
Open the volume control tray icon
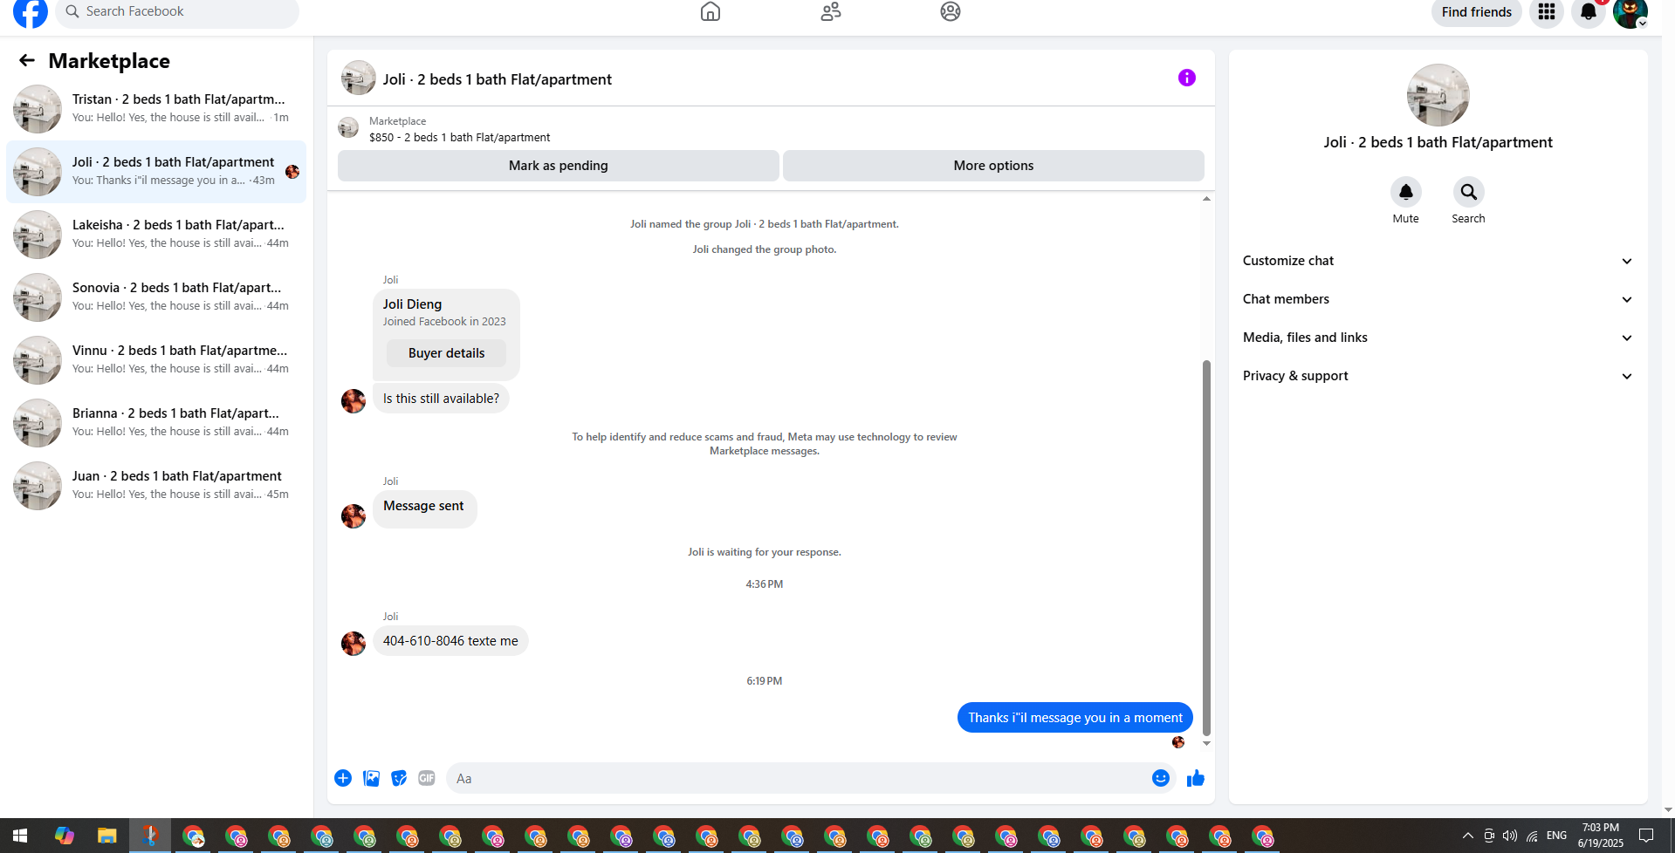pos(1510,836)
